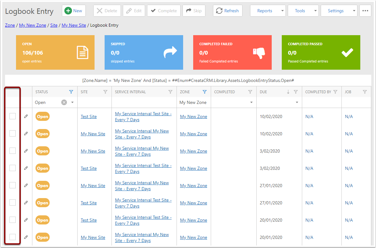Open the Settings menu
This screenshot has width=376, height=248.
click(x=336, y=11)
